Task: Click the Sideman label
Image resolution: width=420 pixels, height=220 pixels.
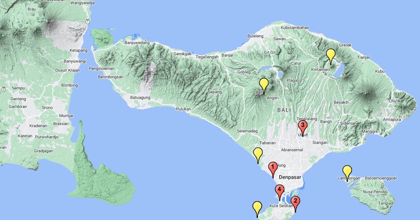Action: click(x=348, y=123)
